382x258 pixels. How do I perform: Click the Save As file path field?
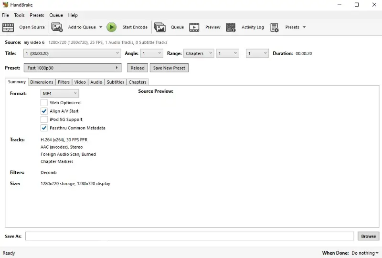coord(190,236)
